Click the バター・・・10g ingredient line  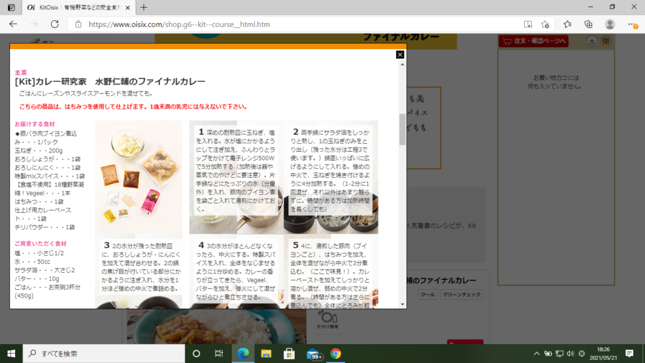click(37, 279)
